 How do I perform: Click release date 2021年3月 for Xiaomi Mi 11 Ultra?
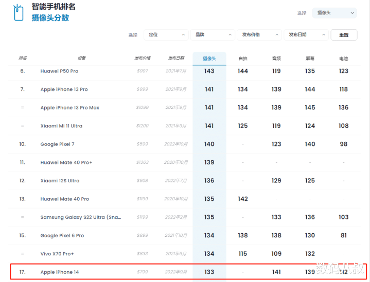(x=176, y=126)
